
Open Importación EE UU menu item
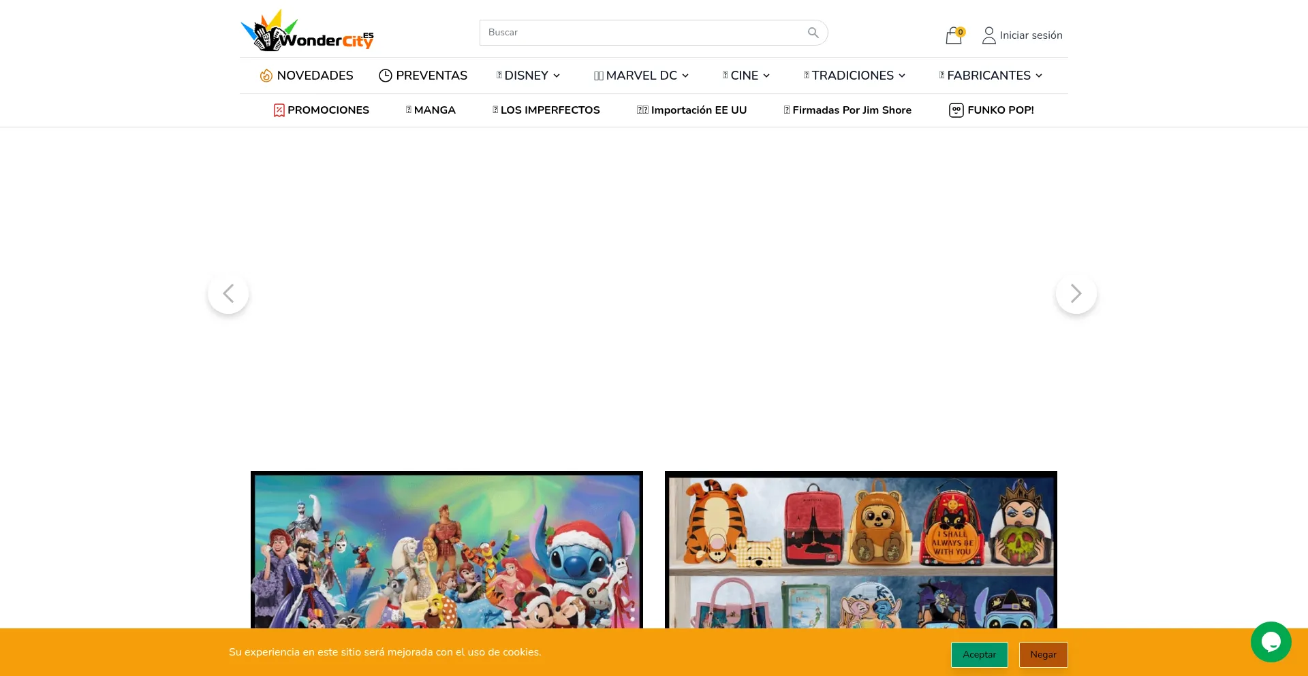(691, 110)
